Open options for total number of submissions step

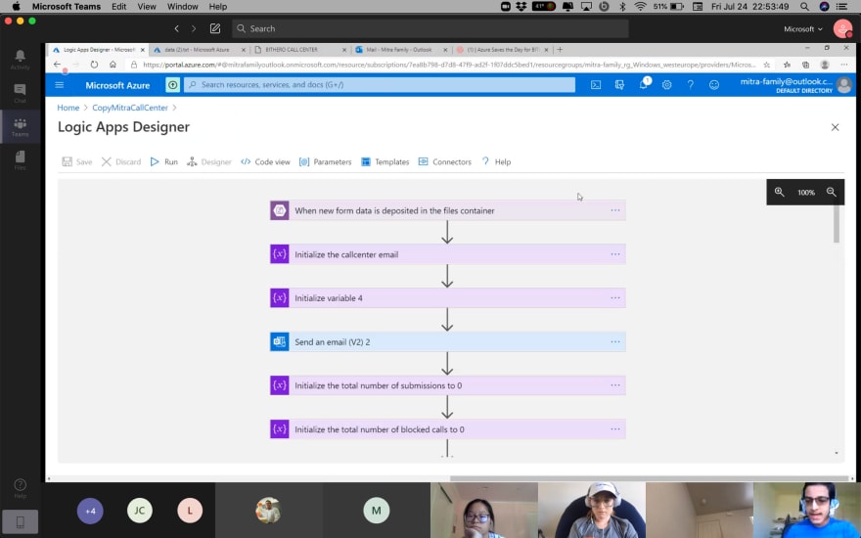[615, 385]
